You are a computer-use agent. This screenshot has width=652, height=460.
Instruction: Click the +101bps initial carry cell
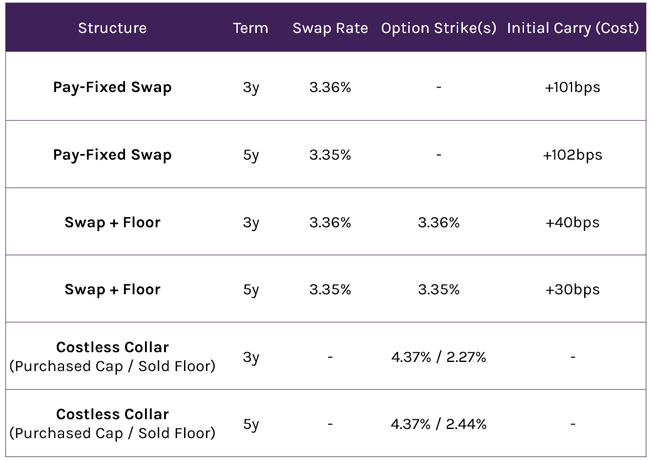[x=573, y=87]
